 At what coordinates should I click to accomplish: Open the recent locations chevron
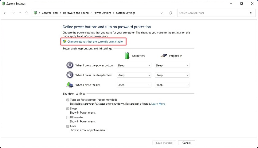point(20,13)
